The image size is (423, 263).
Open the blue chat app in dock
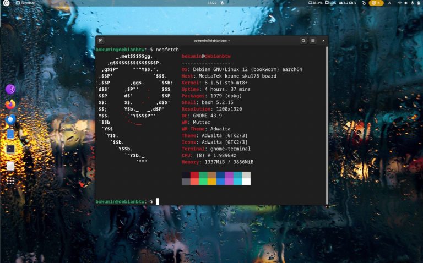click(x=10, y=119)
